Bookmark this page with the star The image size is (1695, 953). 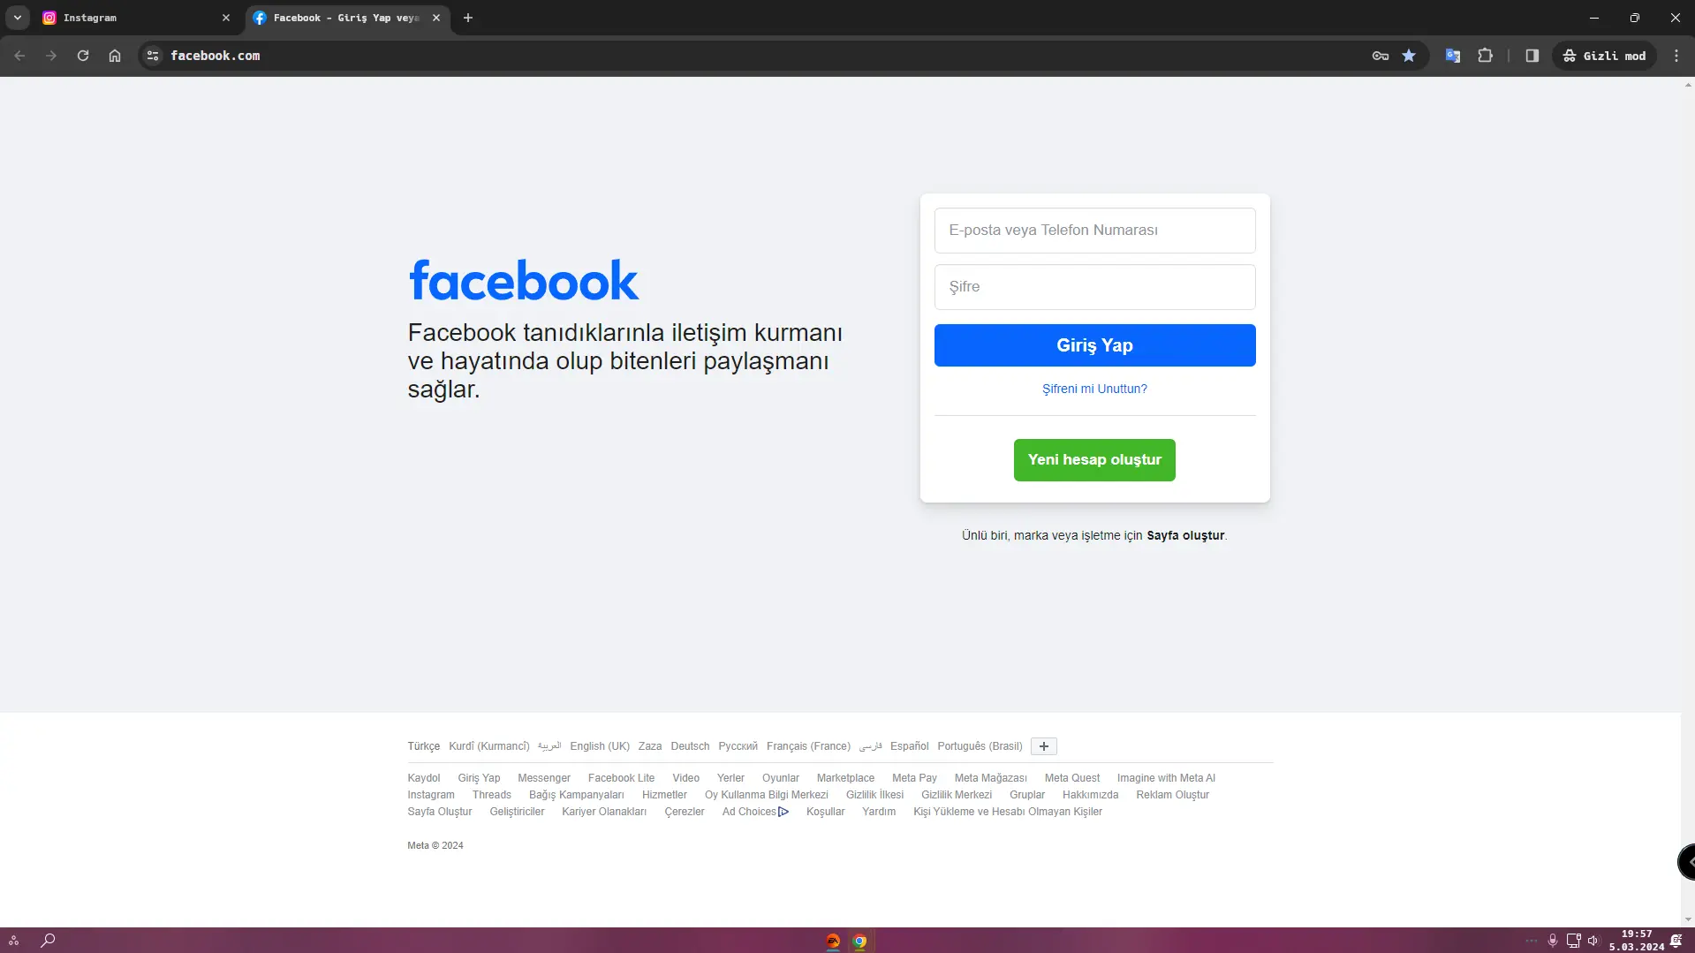[1409, 56]
